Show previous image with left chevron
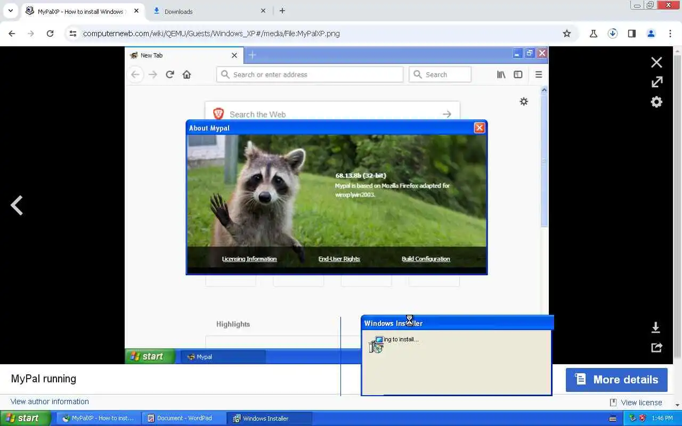The height and width of the screenshot is (426, 682). pyautogui.click(x=17, y=205)
